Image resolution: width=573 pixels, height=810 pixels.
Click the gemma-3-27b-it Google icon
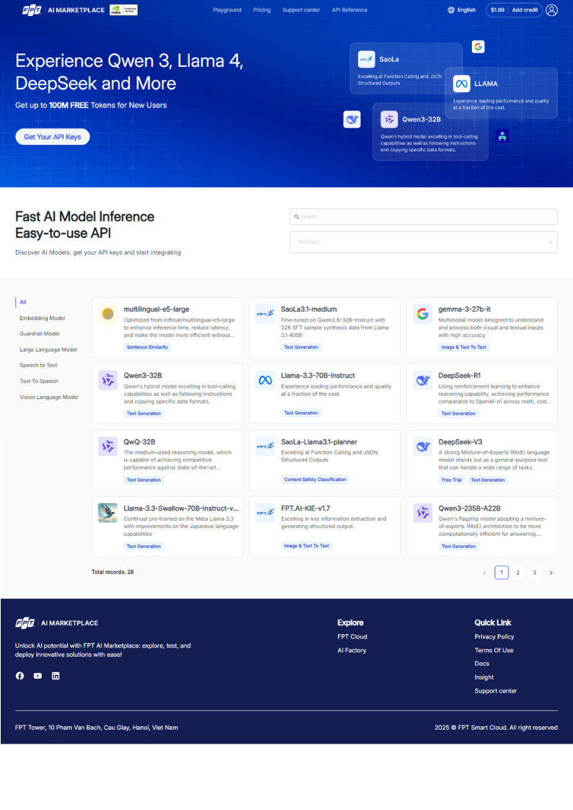[423, 314]
